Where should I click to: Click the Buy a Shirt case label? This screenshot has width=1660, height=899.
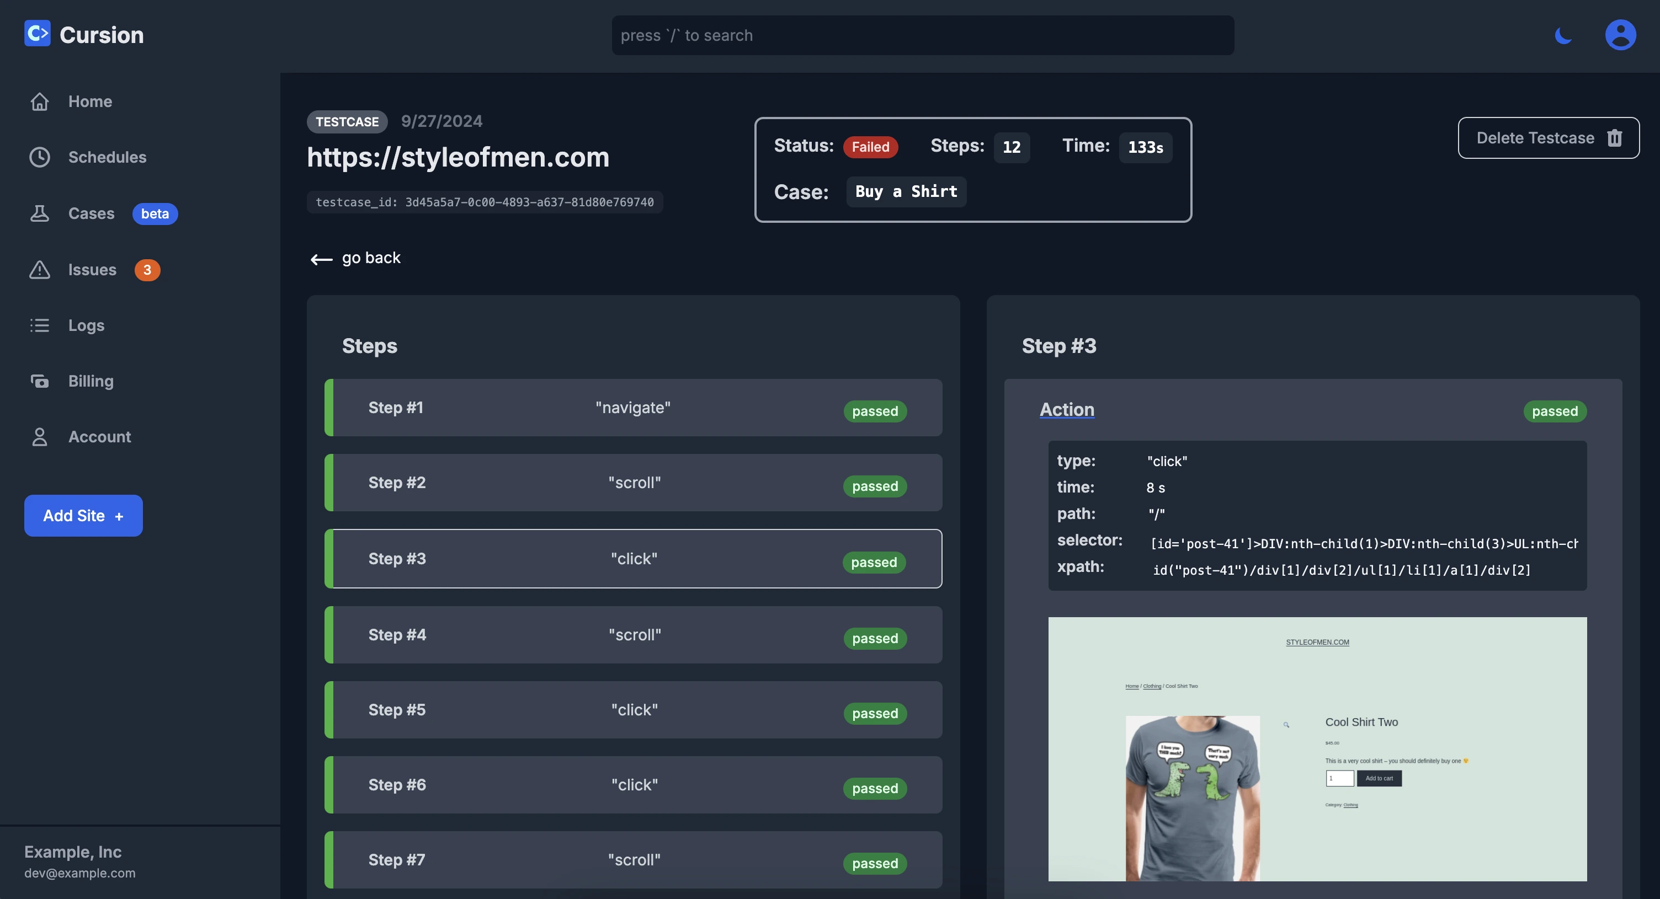pyautogui.click(x=907, y=190)
